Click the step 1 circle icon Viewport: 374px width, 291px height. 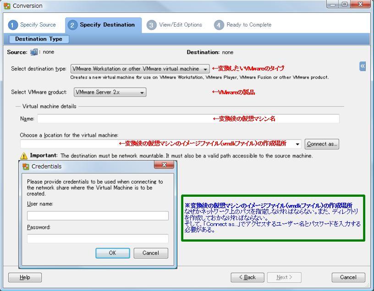click(x=13, y=25)
